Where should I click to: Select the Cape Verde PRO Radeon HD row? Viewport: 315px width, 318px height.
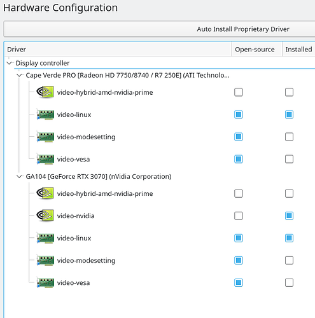127,75
